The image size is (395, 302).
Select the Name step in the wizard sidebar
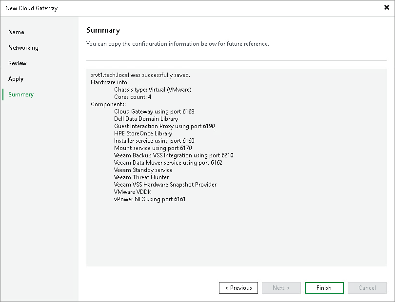[16, 32]
